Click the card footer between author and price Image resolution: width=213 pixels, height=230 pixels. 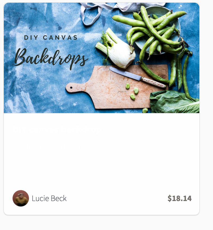click(117, 198)
